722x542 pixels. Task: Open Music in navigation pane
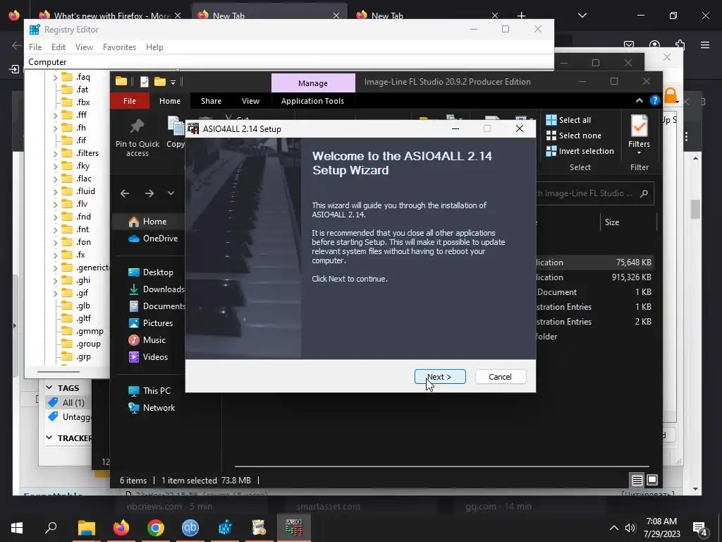pos(147,340)
